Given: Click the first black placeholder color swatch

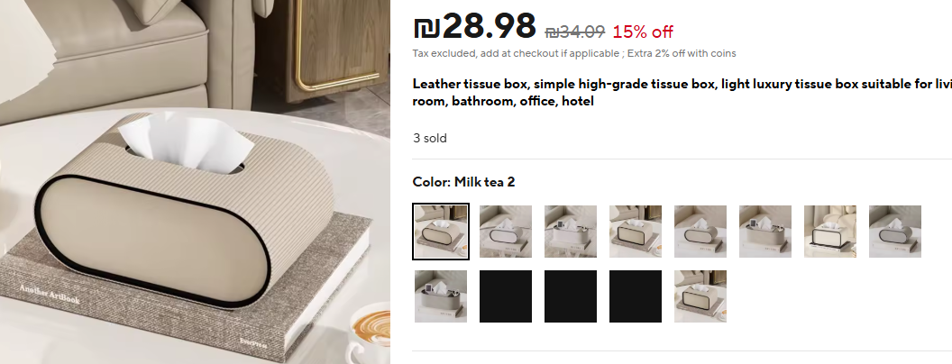Looking at the screenshot, I should pos(506,296).
